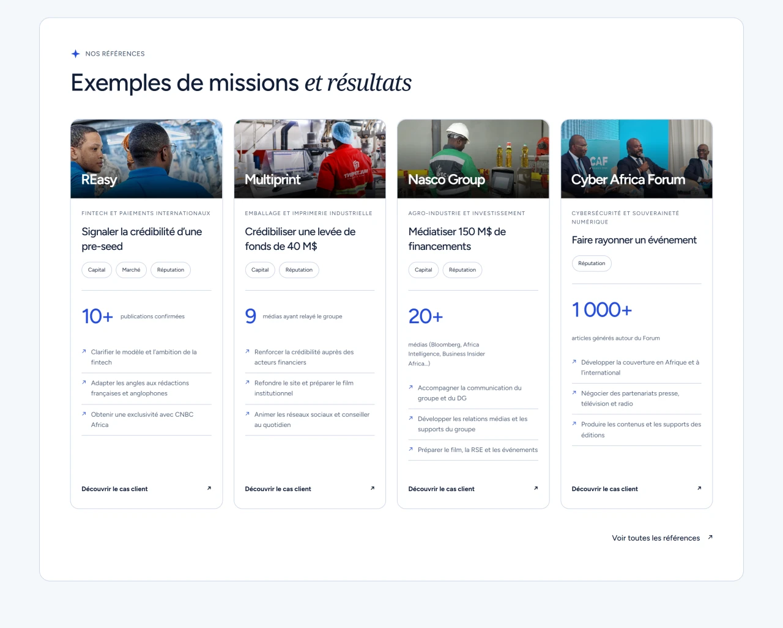Open the Cyber Africa Forum 'Découvrir le cas client' link

637,489
